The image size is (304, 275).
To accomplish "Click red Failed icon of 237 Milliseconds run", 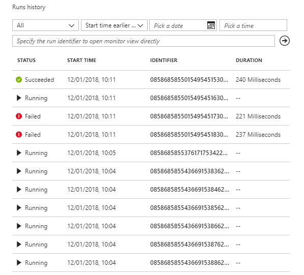I will click(19, 135).
